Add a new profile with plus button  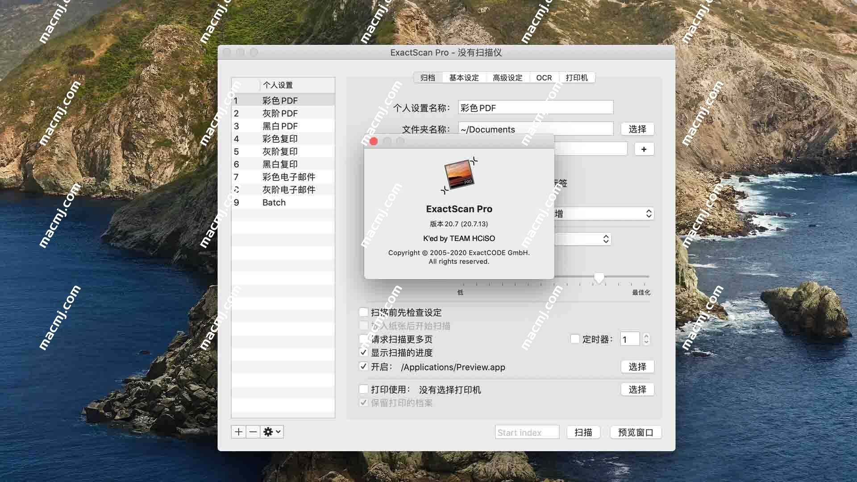click(x=238, y=432)
